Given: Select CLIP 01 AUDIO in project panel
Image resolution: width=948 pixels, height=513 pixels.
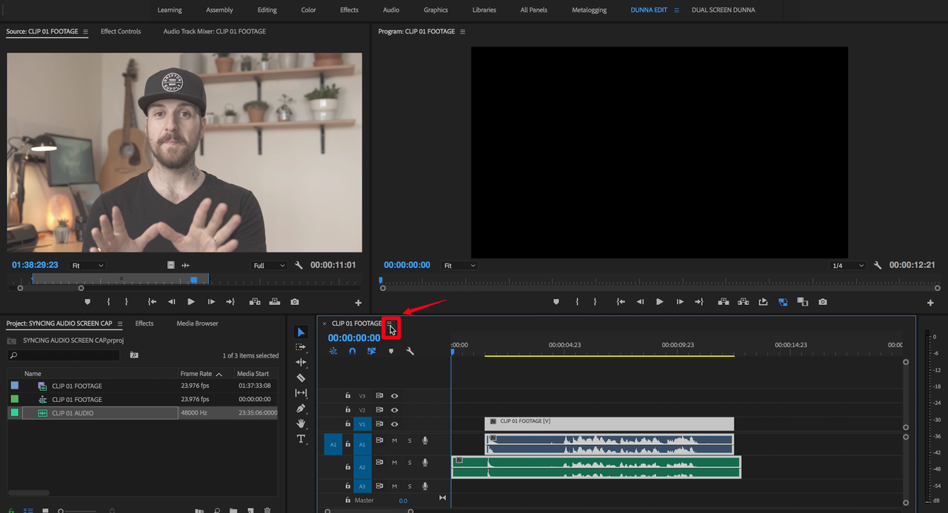Looking at the screenshot, I should click(73, 413).
